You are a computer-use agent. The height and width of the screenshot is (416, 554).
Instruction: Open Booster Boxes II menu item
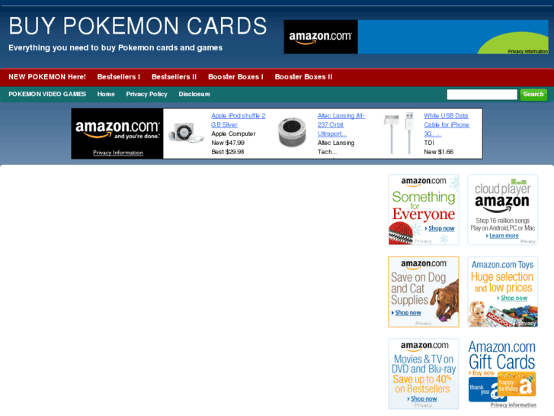pos(303,77)
